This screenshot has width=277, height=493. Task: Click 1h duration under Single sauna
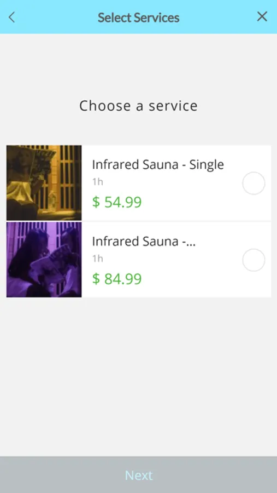[x=98, y=182]
